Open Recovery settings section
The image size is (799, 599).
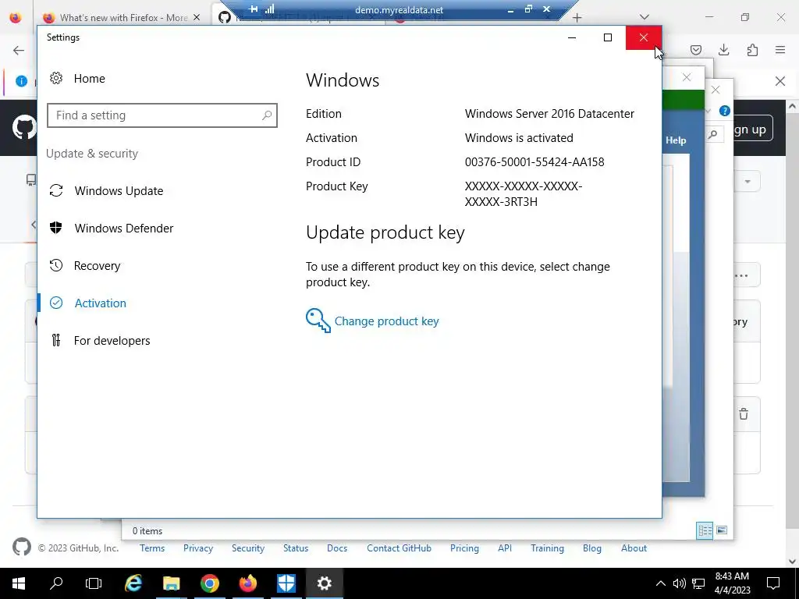pos(97,266)
